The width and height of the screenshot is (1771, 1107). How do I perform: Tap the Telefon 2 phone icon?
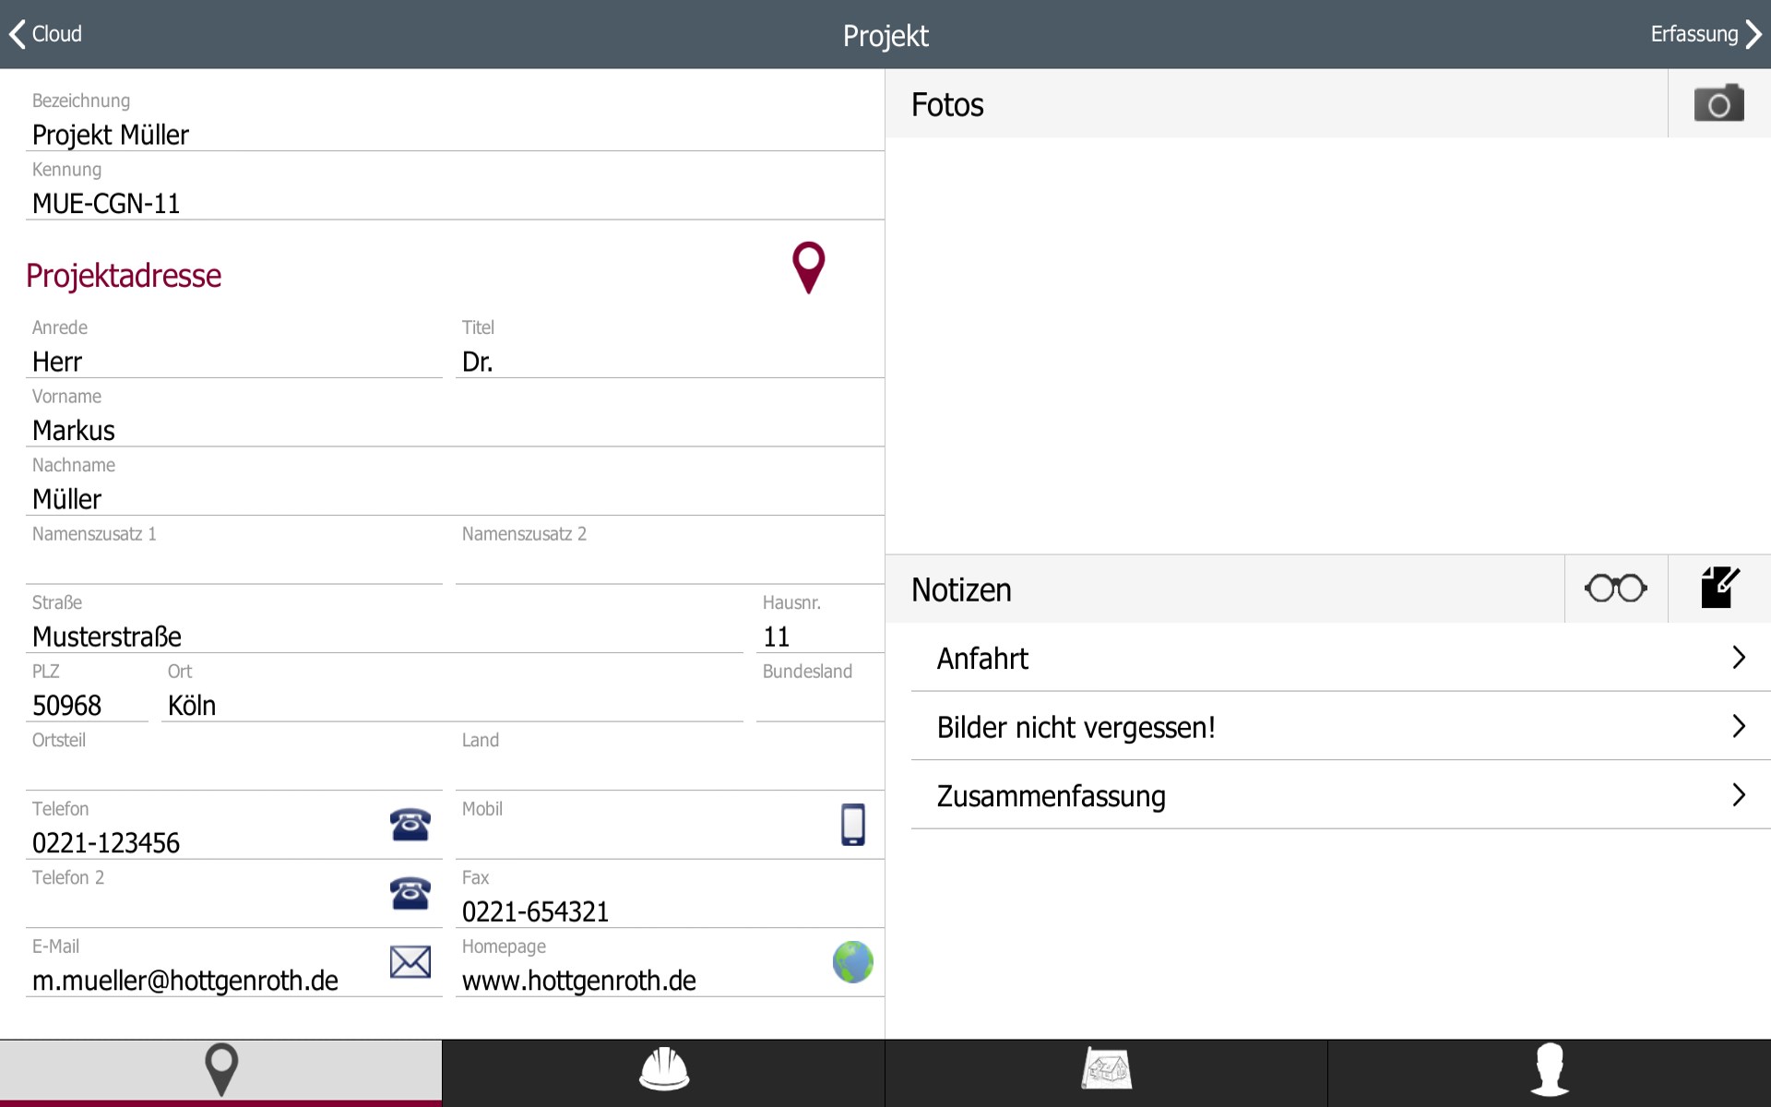click(x=410, y=893)
